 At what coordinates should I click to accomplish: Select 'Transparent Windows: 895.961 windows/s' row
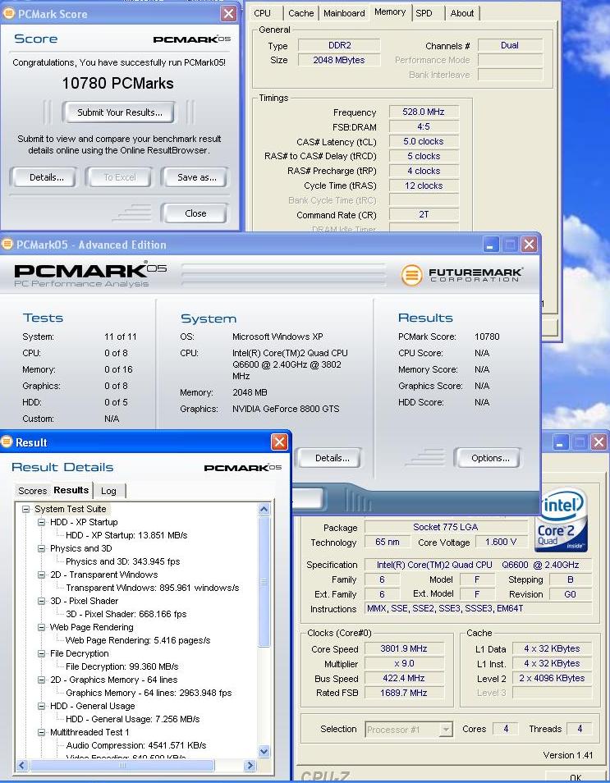tap(153, 588)
